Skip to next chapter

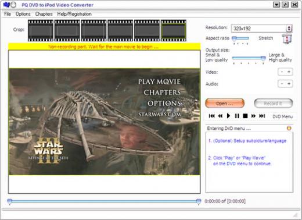point(262,116)
